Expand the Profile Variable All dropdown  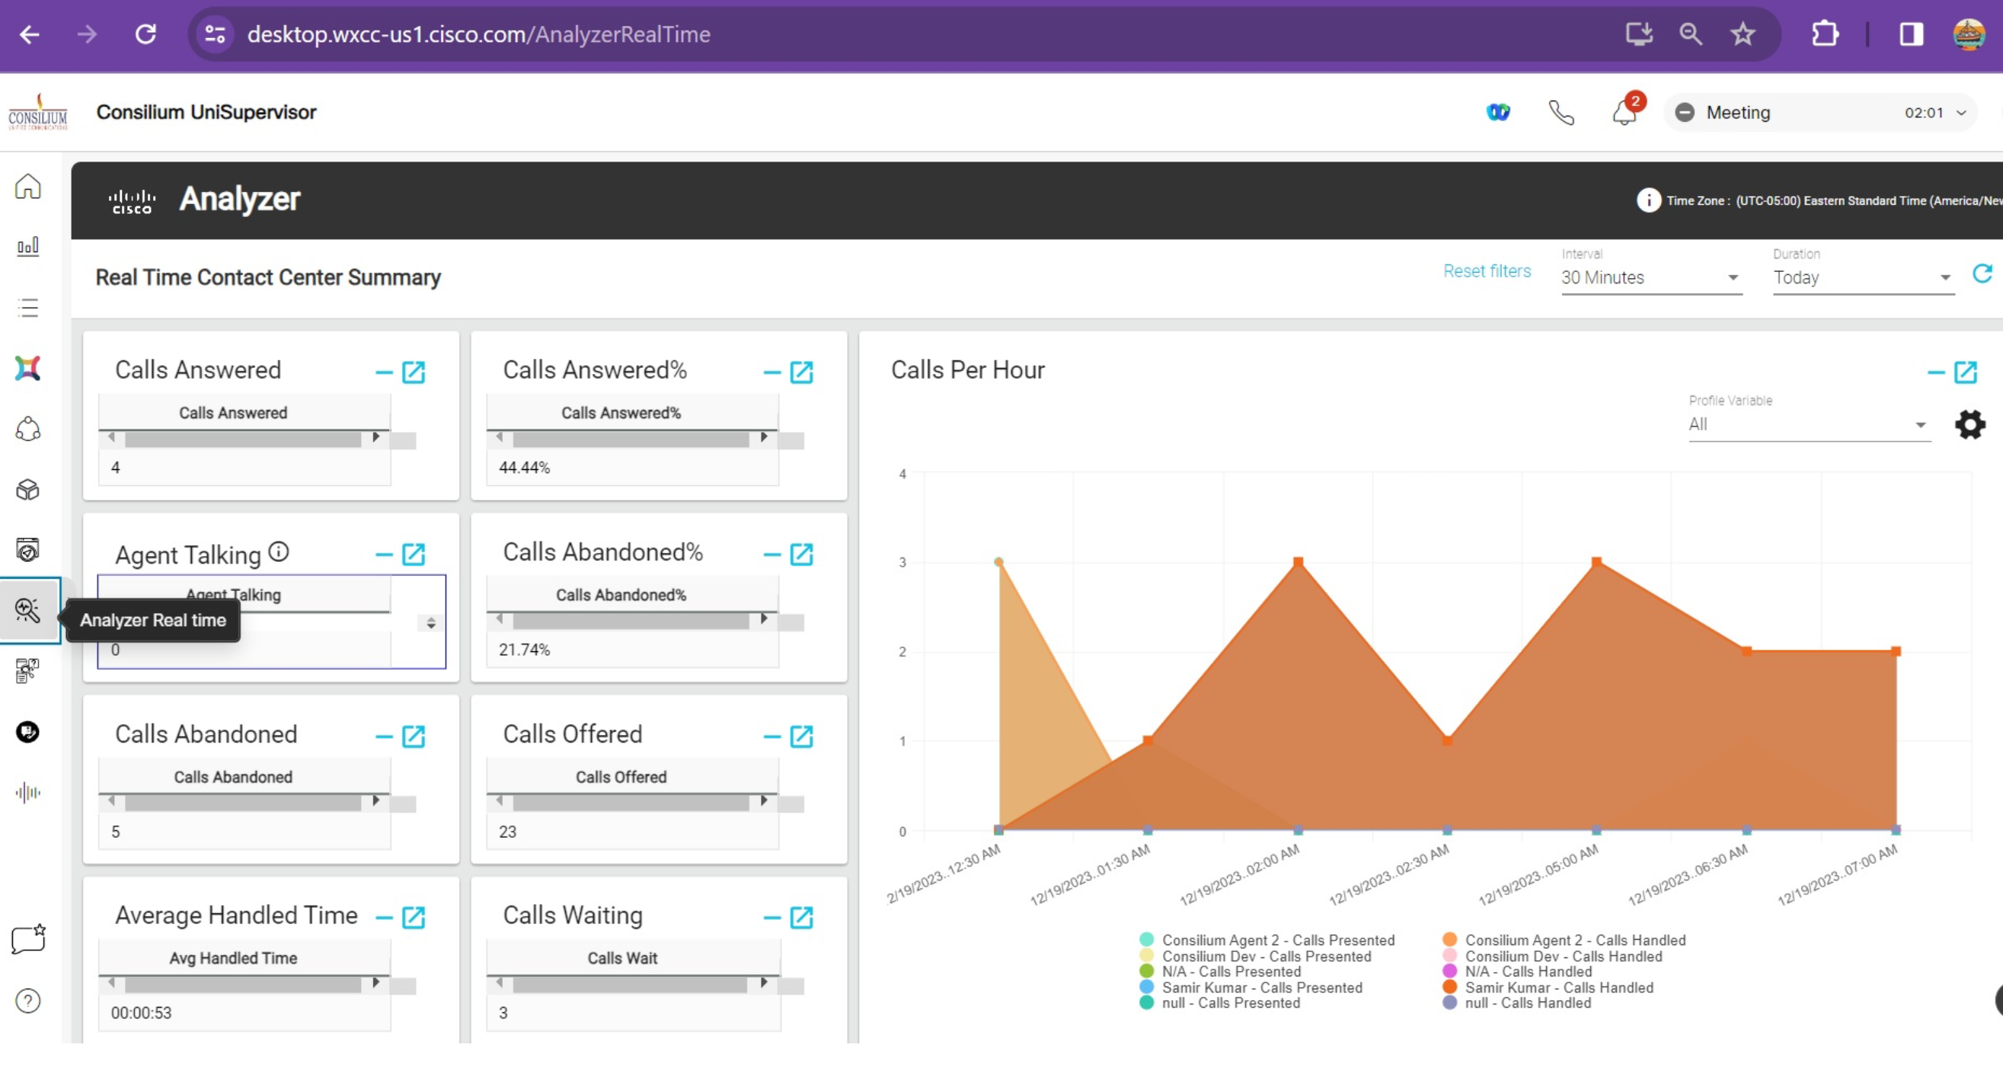(1809, 424)
